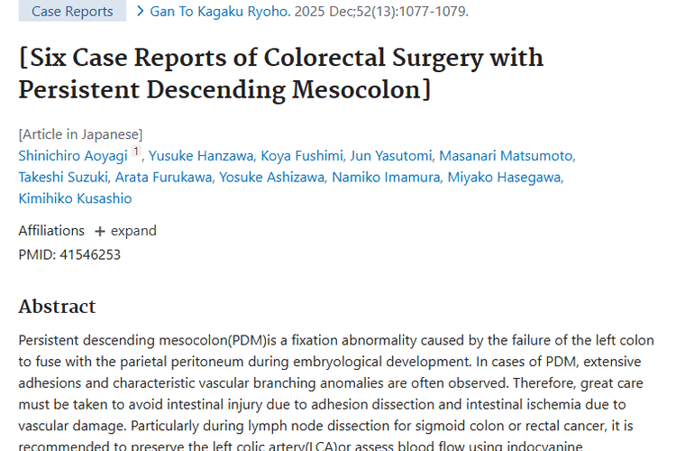Open Masanari Matsumoto's author page
676x451 pixels.
[x=506, y=155]
